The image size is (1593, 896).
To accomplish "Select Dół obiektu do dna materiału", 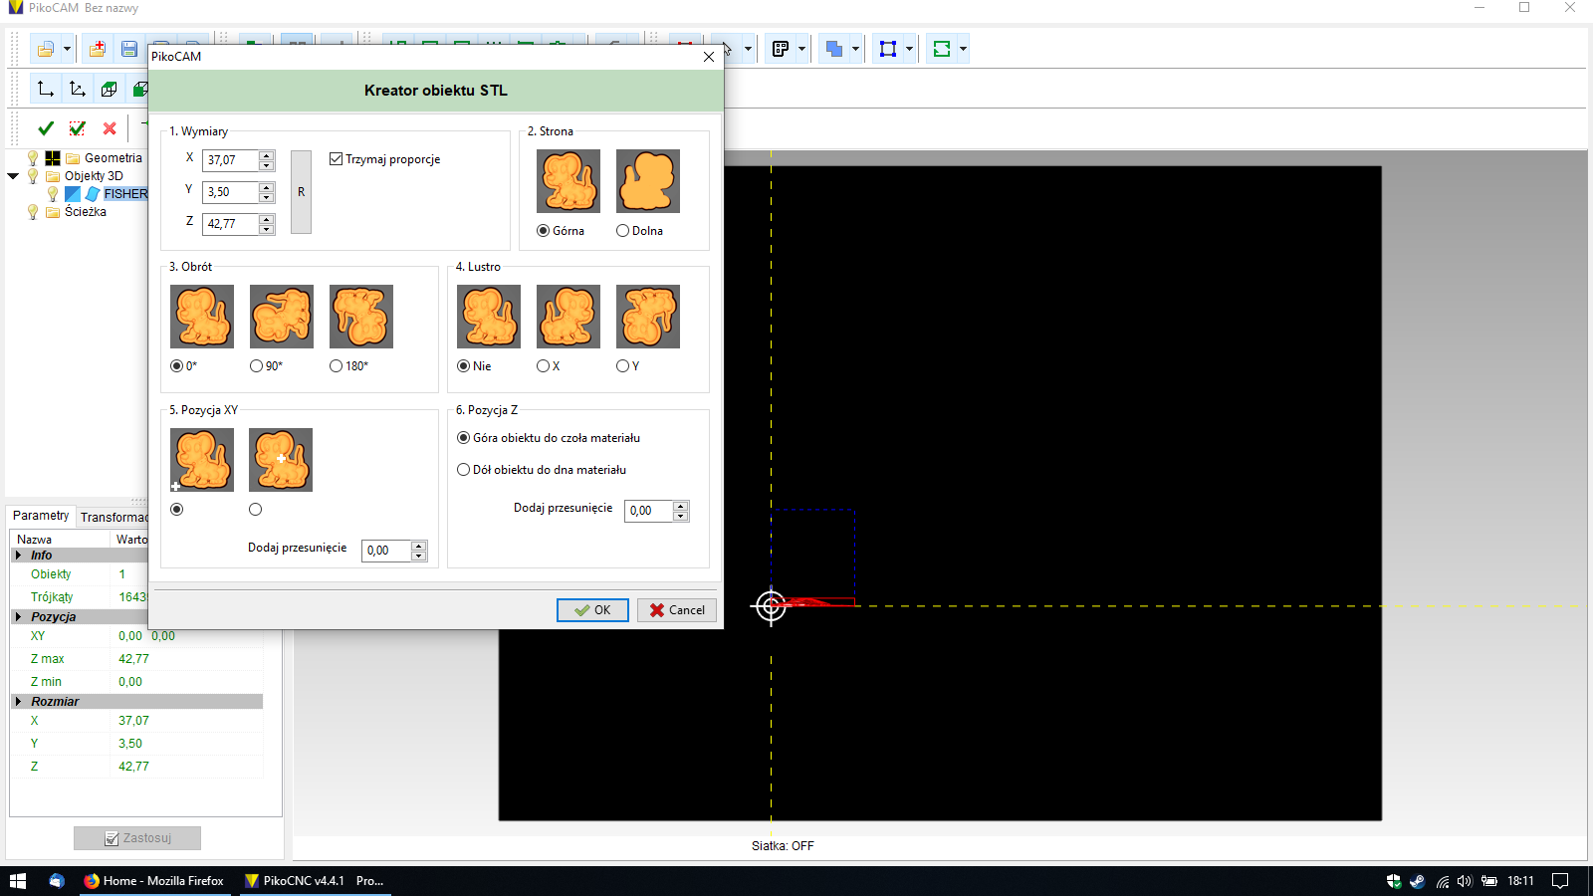I will pos(463,470).
